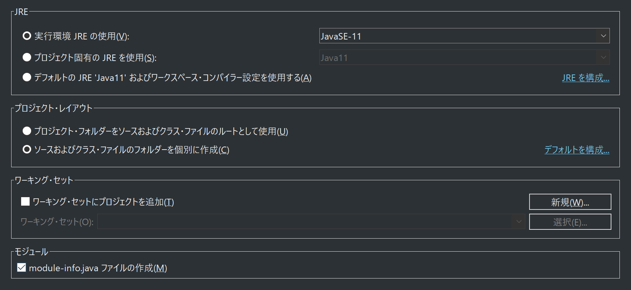
Task: Click the JavaSE-11 dropdown arrow
Action: click(x=603, y=35)
